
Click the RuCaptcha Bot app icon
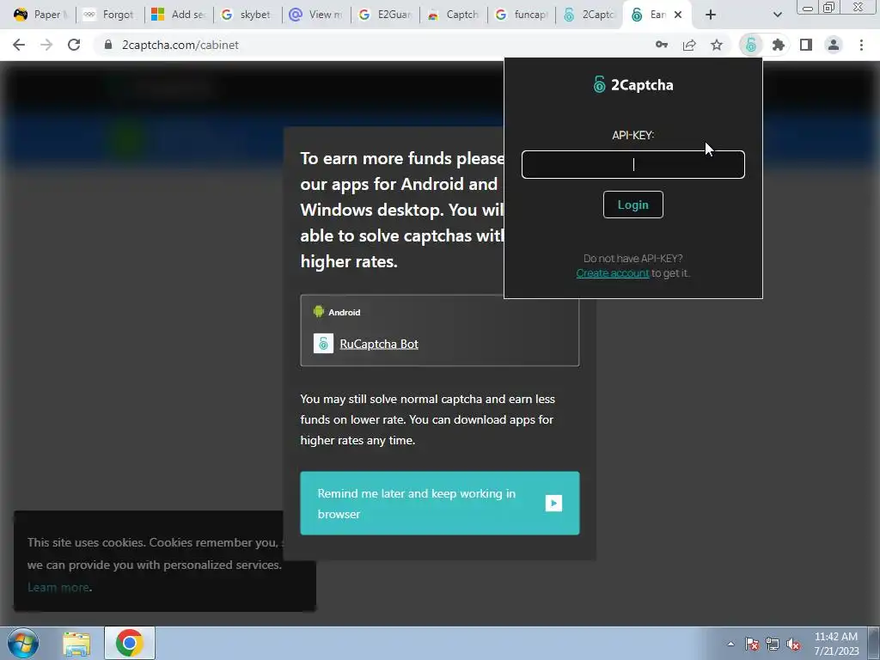click(323, 344)
